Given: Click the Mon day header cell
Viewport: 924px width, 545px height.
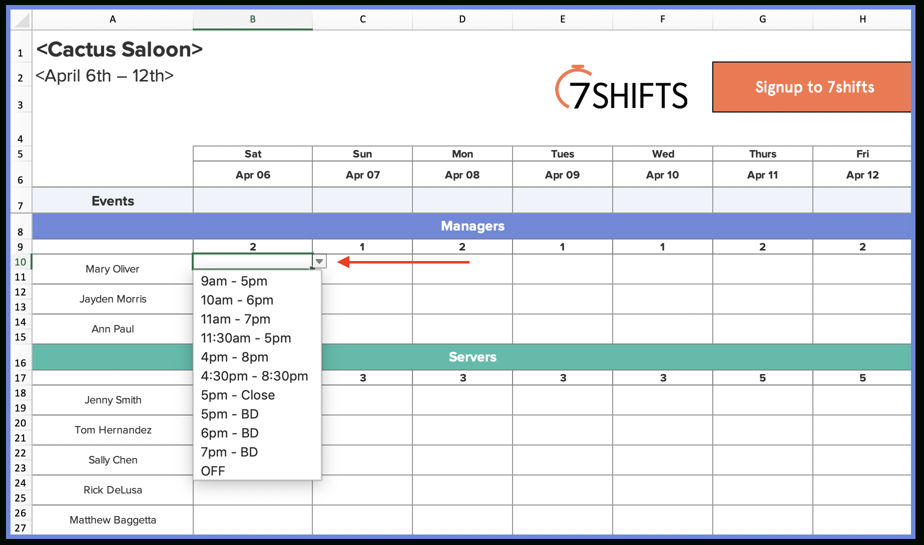Looking at the screenshot, I should 463,154.
